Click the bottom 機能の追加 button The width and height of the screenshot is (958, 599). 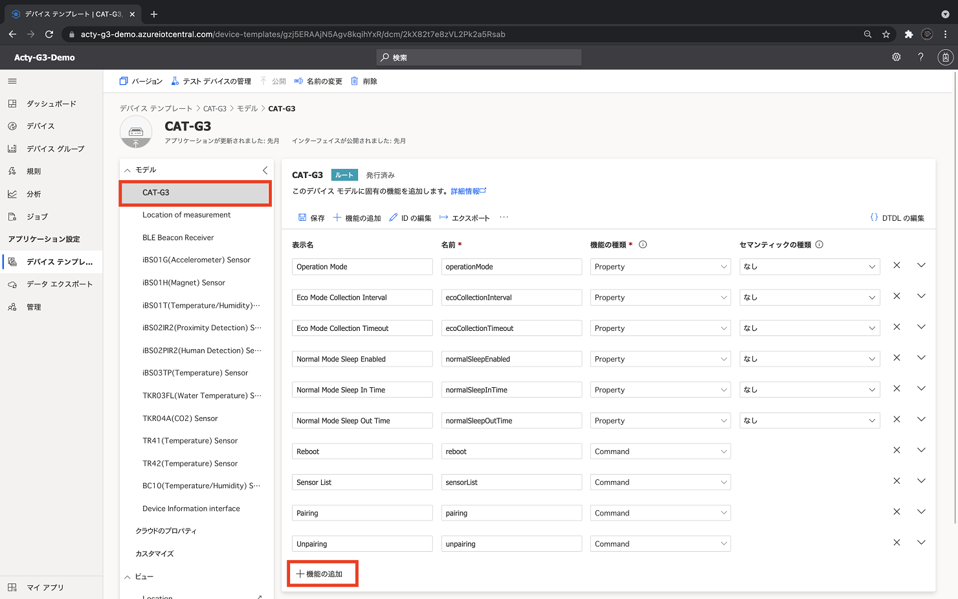point(320,574)
